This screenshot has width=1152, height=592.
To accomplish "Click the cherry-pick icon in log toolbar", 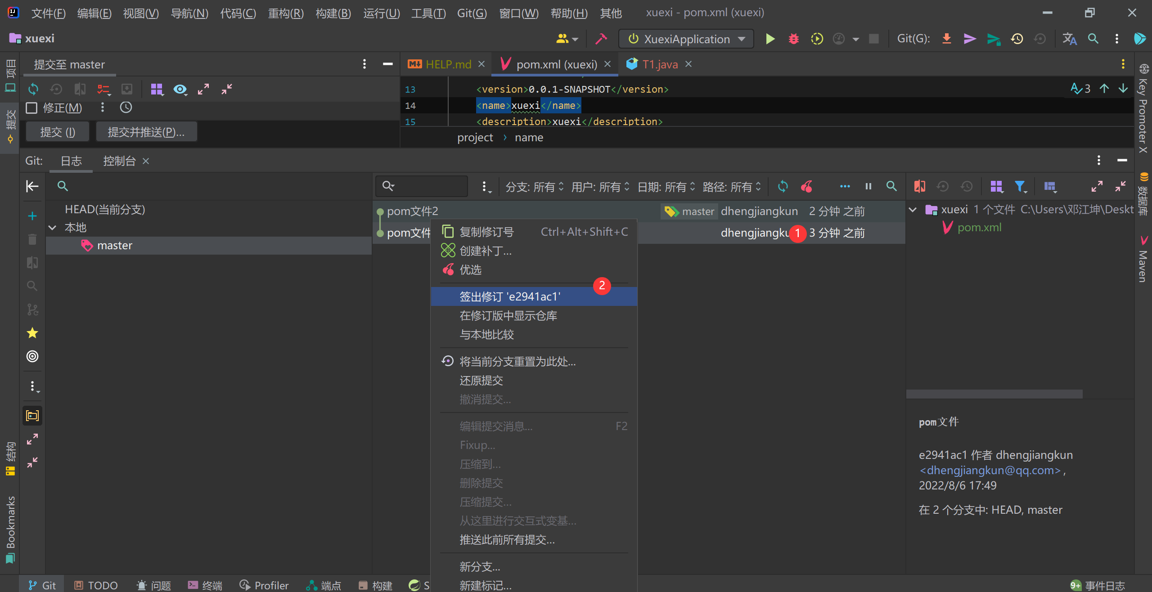I will 806,186.
